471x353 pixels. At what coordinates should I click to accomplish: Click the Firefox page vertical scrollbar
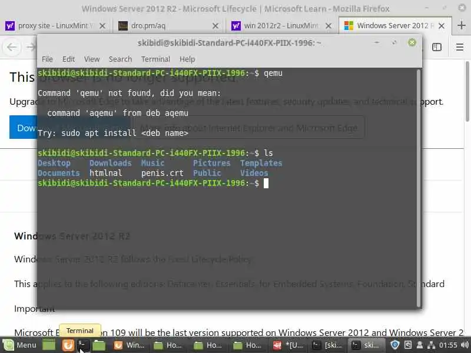coord(467,92)
